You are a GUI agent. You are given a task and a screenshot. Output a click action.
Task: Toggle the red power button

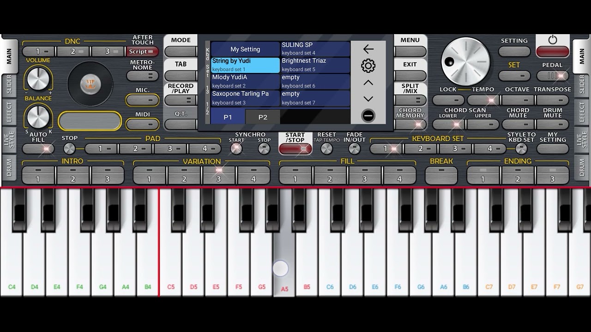pyautogui.click(x=553, y=52)
